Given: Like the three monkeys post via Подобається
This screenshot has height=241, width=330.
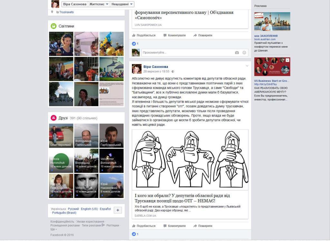Looking at the screenshot, I should [x=144, y=226].
